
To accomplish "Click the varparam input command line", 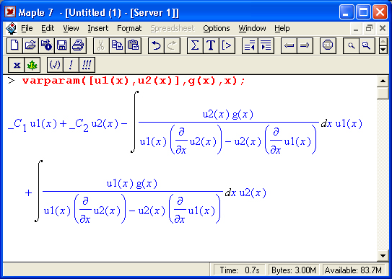I will [134, 81].
